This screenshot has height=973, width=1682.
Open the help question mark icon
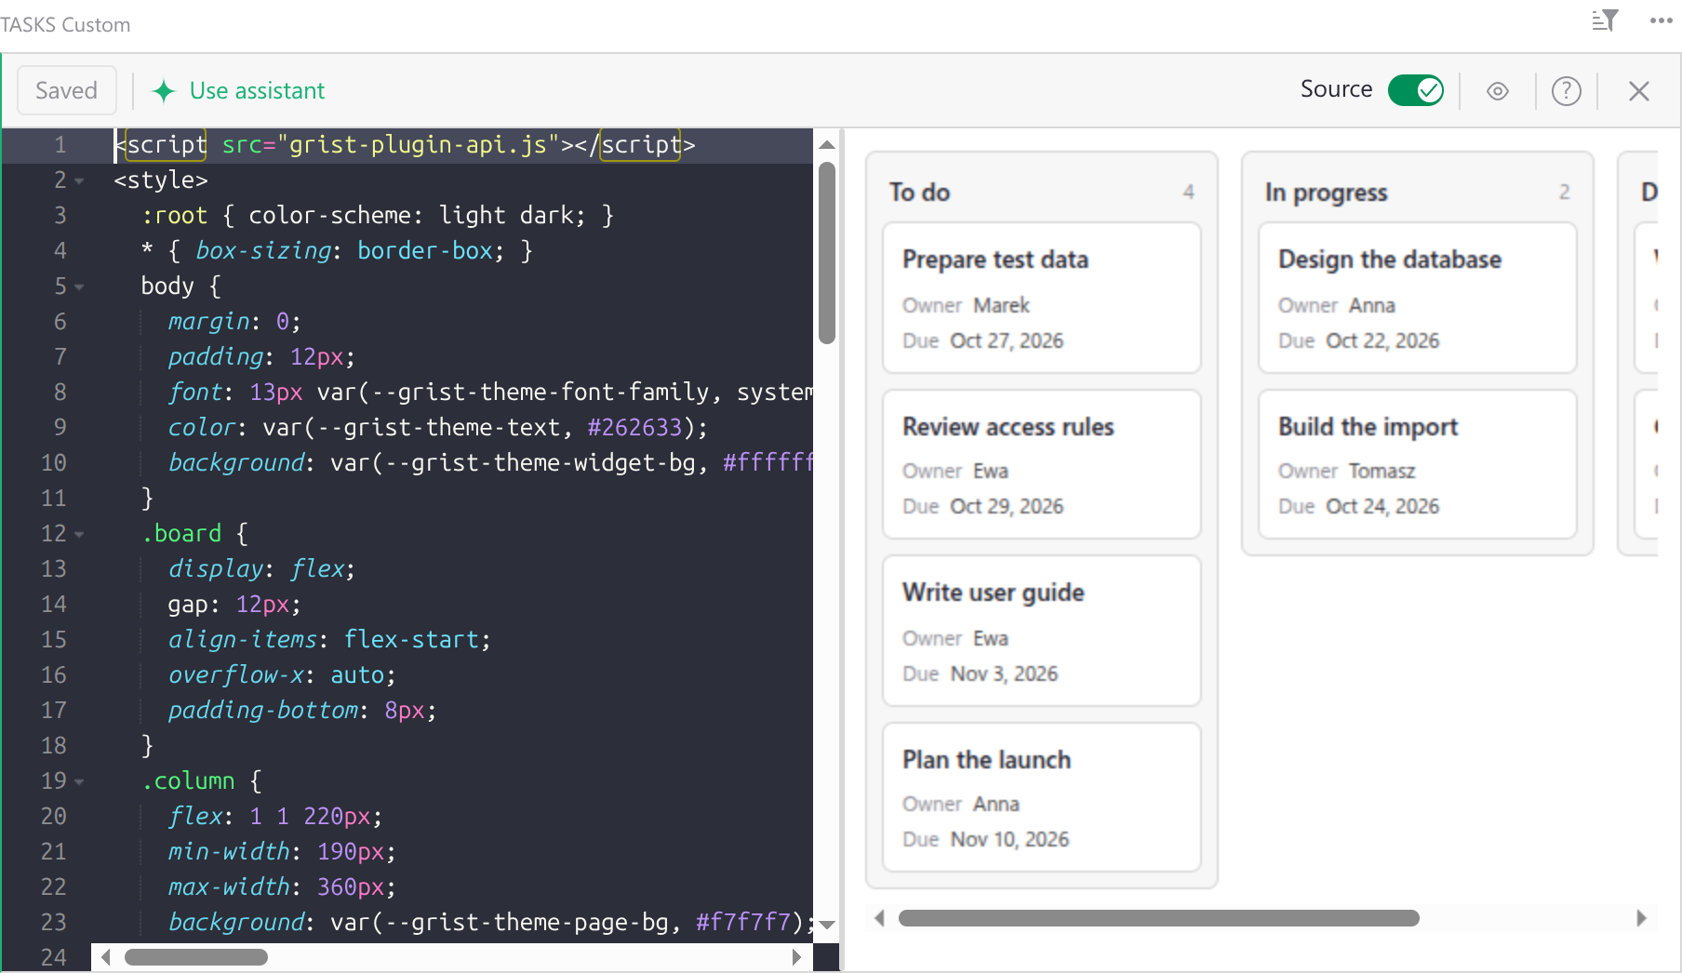[x=1567, y=91]
